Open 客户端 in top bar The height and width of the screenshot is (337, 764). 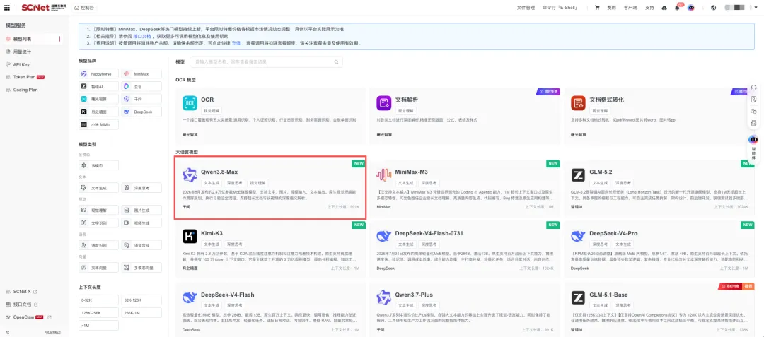[630, 8]
